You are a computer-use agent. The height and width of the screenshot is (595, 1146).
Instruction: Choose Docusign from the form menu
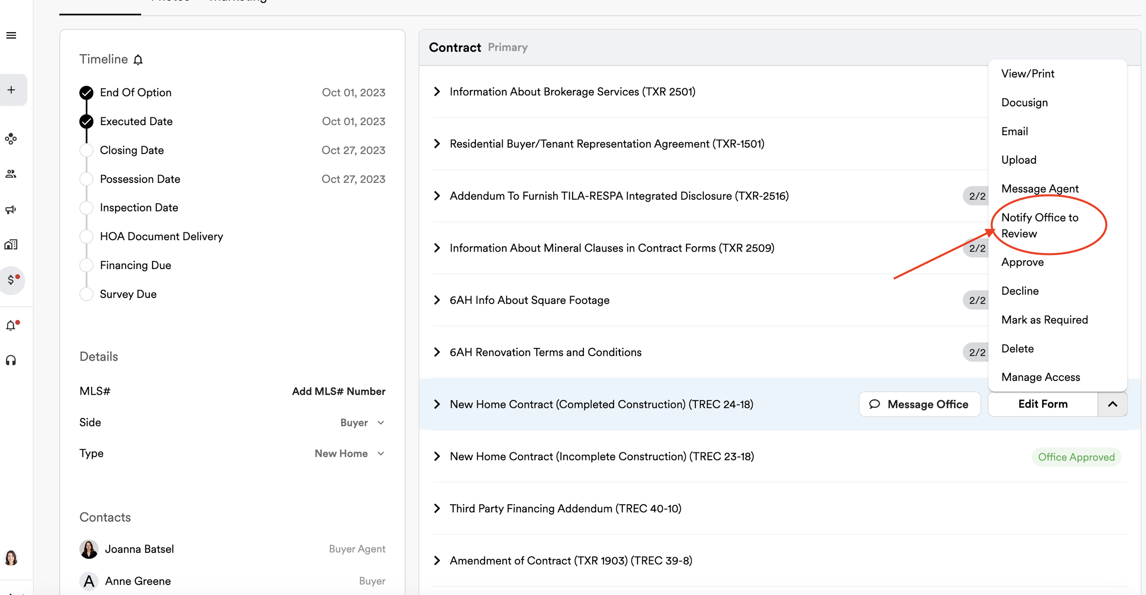(1024, 103)
